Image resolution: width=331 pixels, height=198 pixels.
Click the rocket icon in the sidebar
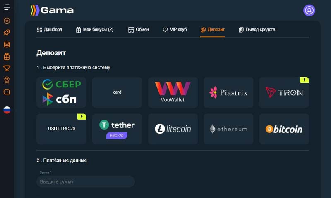7,33
